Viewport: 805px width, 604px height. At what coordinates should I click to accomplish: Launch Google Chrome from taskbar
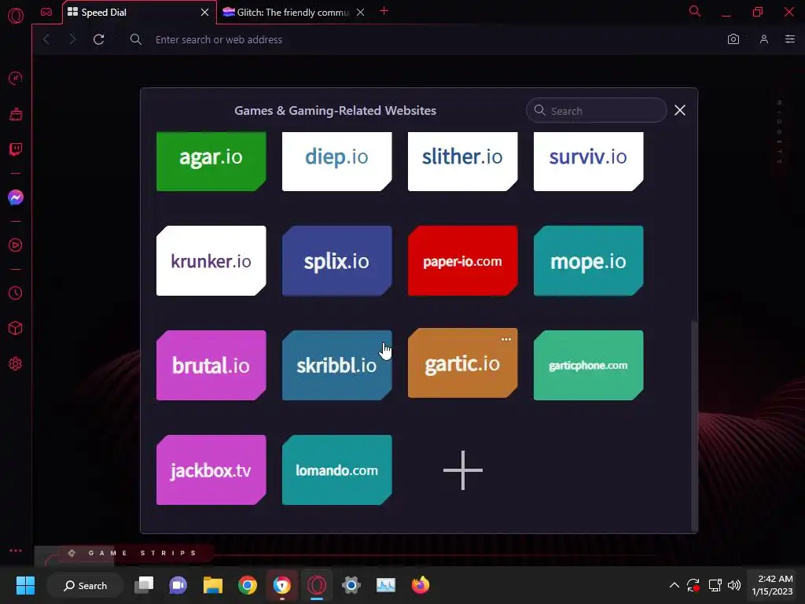pos(248,585)
